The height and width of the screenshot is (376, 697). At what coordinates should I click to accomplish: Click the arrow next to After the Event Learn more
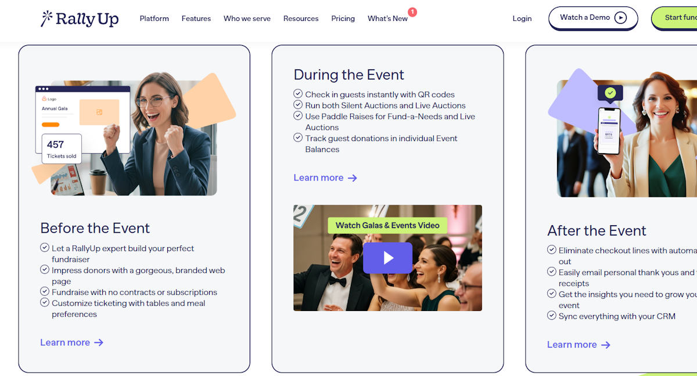pyautogui.click(x=606, y=345)
